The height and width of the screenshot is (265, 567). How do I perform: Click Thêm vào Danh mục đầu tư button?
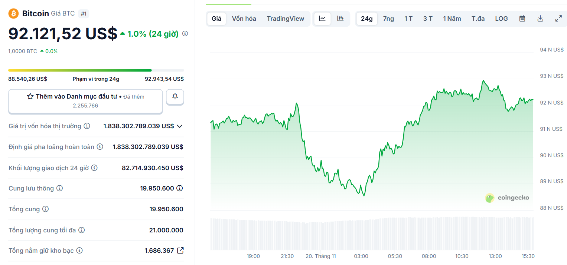tap(85, 96)
